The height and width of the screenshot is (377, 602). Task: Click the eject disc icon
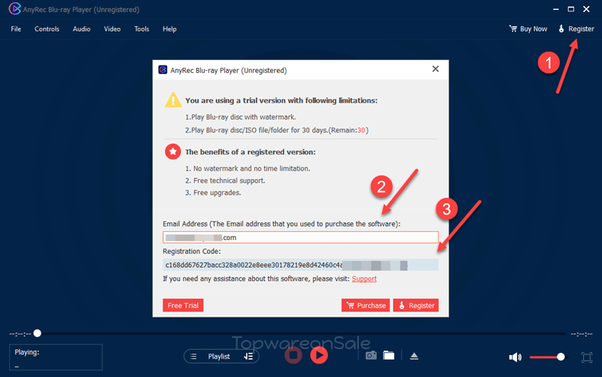click(414, 356)
